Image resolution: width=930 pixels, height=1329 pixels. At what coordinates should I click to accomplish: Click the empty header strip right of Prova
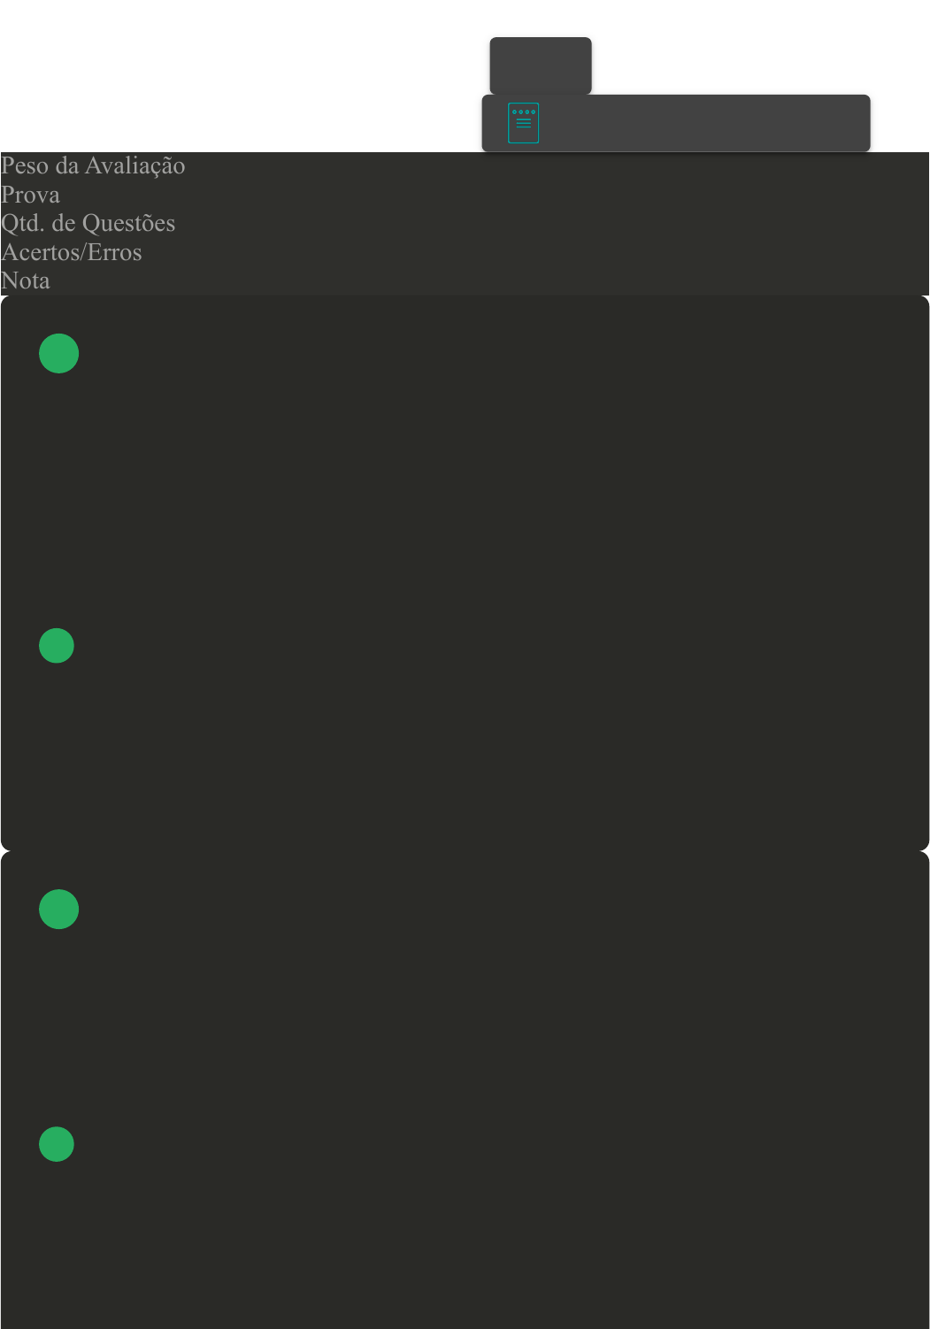click(495, 195)
